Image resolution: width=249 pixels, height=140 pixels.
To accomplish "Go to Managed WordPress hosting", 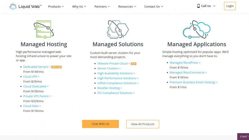I will (185, 63).
